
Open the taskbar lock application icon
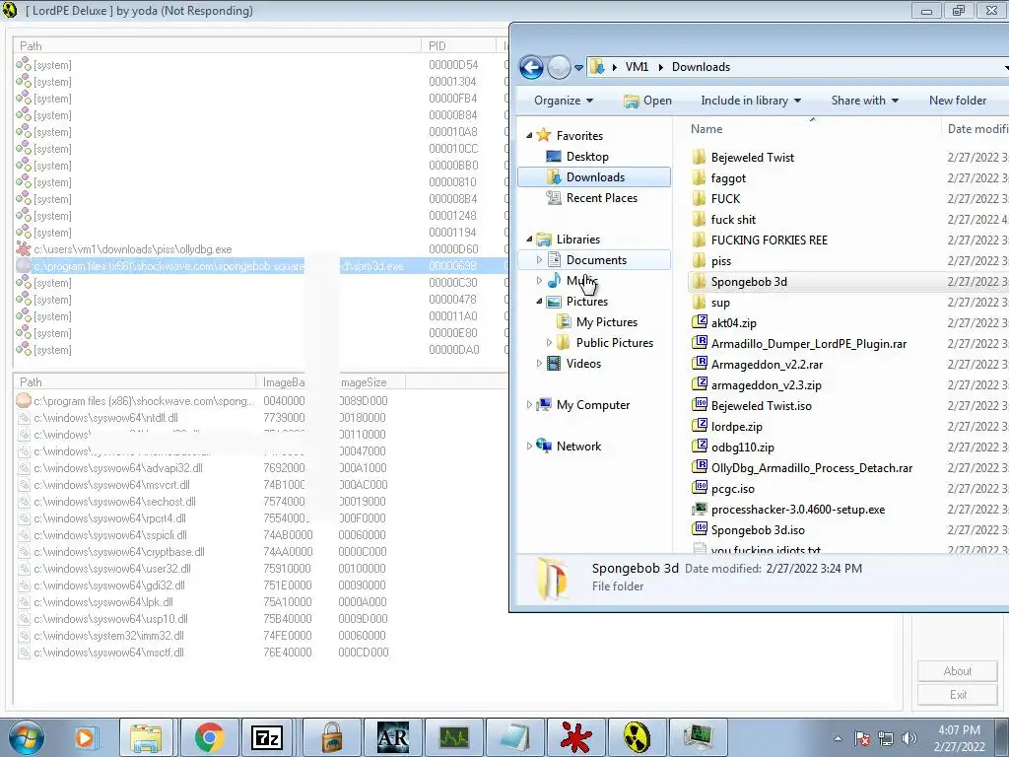click(x=331, y=737)
